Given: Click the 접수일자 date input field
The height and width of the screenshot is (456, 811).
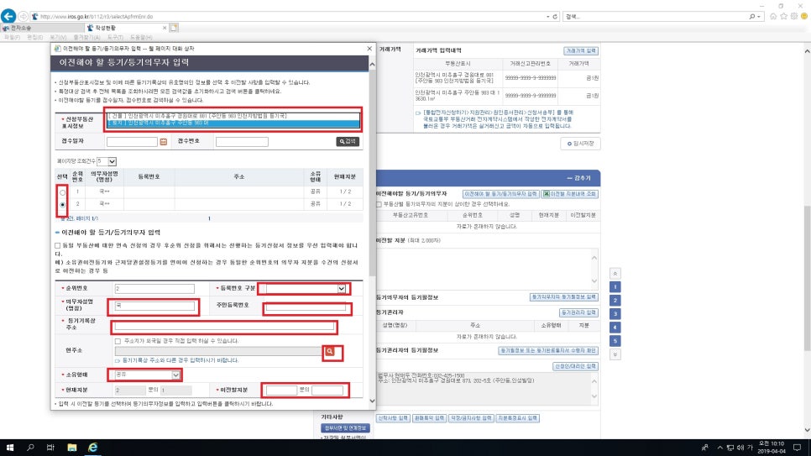Looking at the screenshot, I should pos(132,142).
